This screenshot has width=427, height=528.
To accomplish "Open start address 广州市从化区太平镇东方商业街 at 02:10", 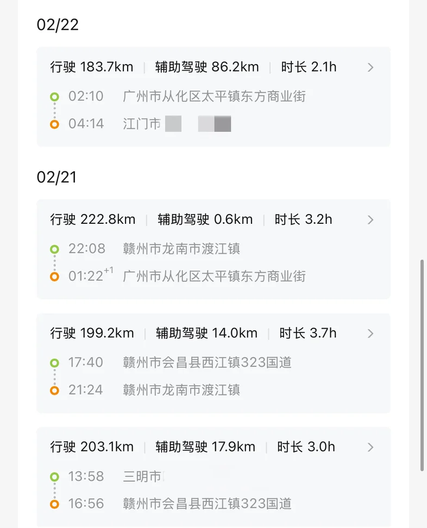I will pos(214,97).
